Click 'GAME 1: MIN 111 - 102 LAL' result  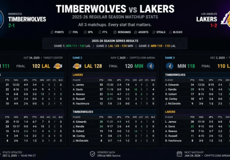[72, 46]
